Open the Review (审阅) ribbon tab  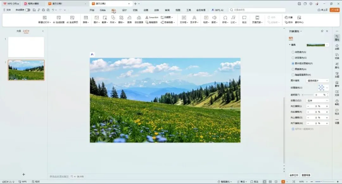(x=167, y=10)
